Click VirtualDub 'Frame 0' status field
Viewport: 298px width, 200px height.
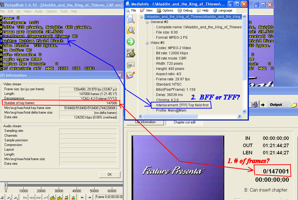tap(109, 197)
